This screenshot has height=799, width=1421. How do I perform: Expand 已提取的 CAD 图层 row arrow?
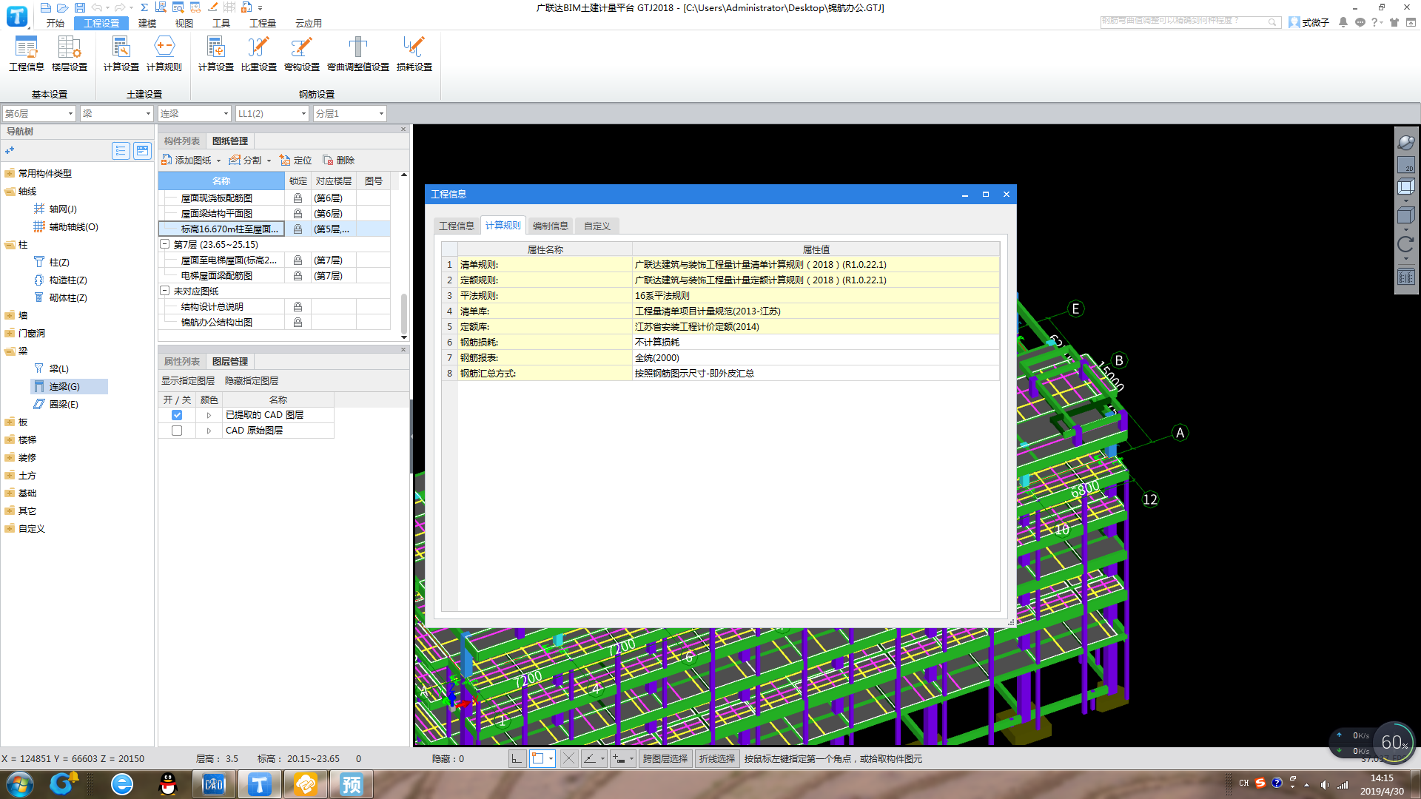[209, 415]
